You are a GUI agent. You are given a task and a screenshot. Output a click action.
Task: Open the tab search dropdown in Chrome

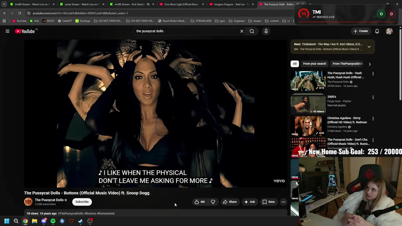tap(4, 4)
